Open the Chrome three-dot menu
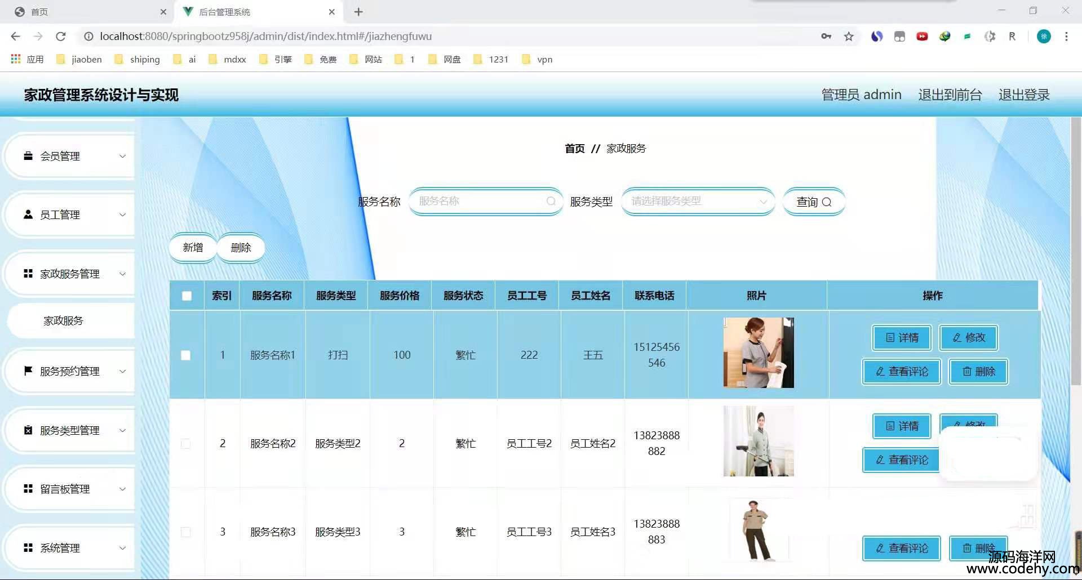The height and width of the screenshot is (580, 1082). coord(1066,36)
